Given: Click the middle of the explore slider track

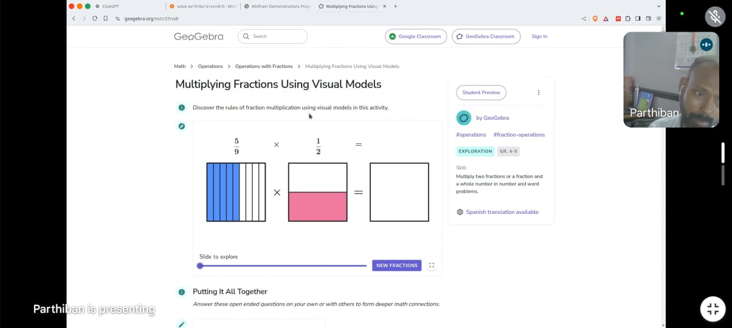Looking at the screenshot, I should 283,265.
